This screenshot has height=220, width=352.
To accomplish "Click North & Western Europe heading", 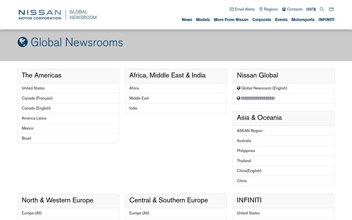I will pos(58,200).
